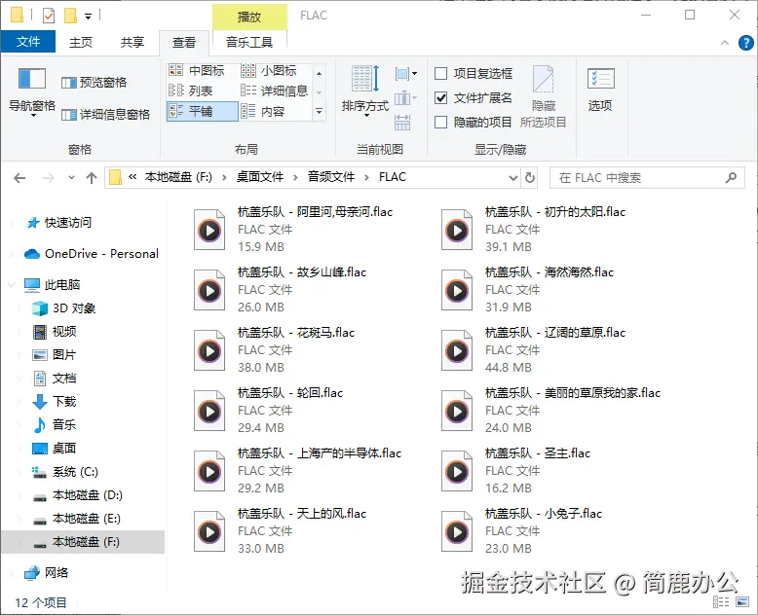Image resolution: width=758 pixels, height=615 pixels.
Task: Go back with the back arrow
Action: tap(19, 178)
